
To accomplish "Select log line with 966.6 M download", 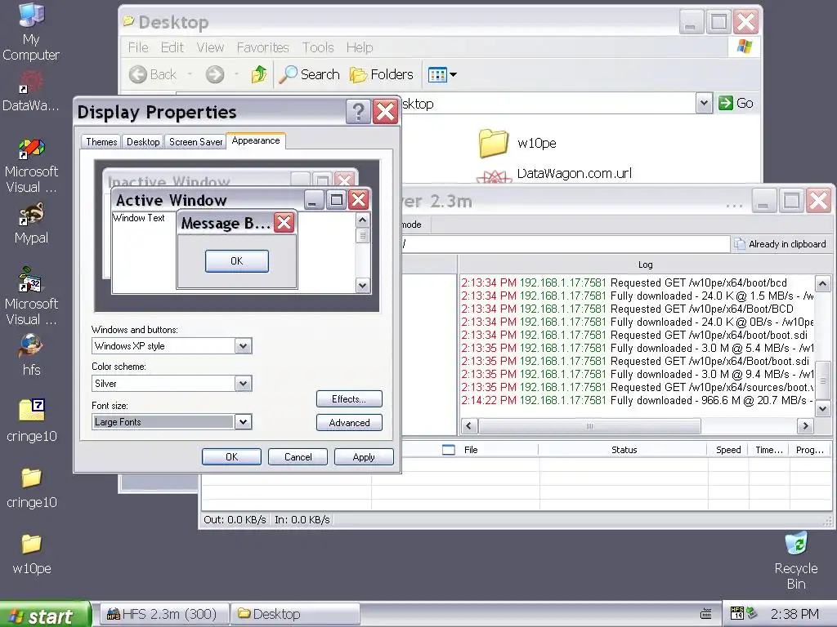I will point(636,400).
